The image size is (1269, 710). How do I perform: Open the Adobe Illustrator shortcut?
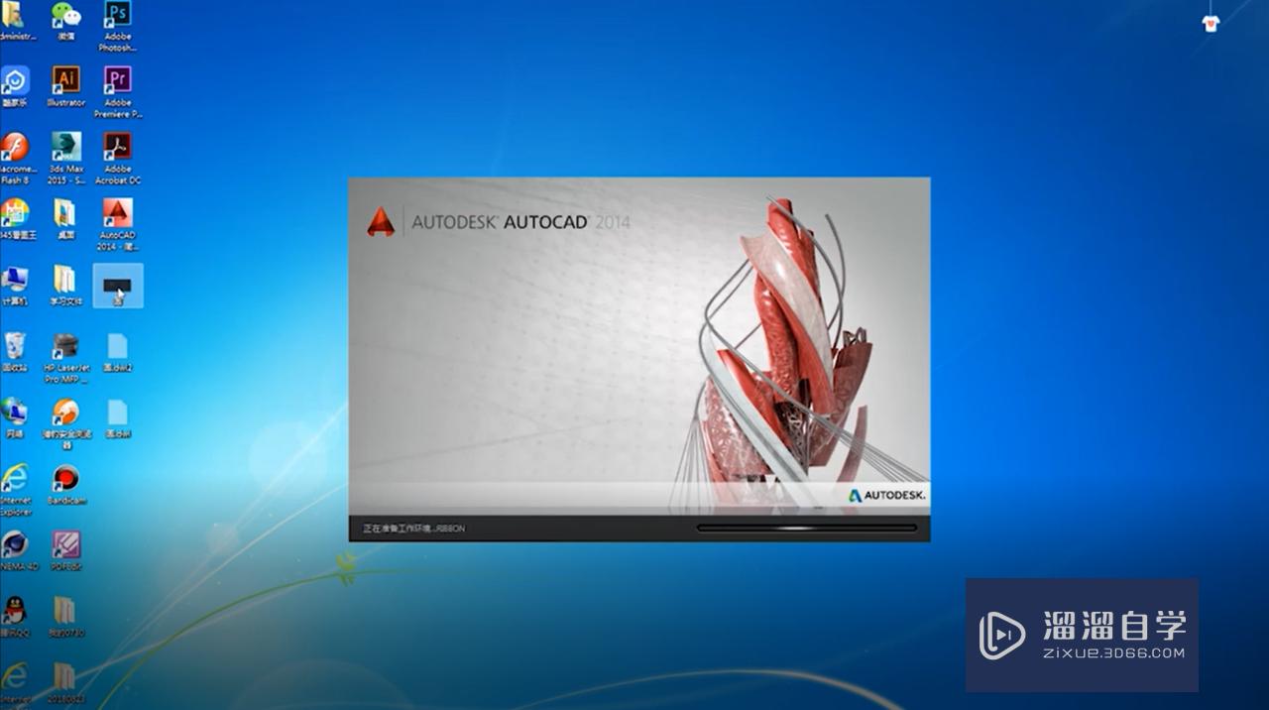tap(65, 86)
